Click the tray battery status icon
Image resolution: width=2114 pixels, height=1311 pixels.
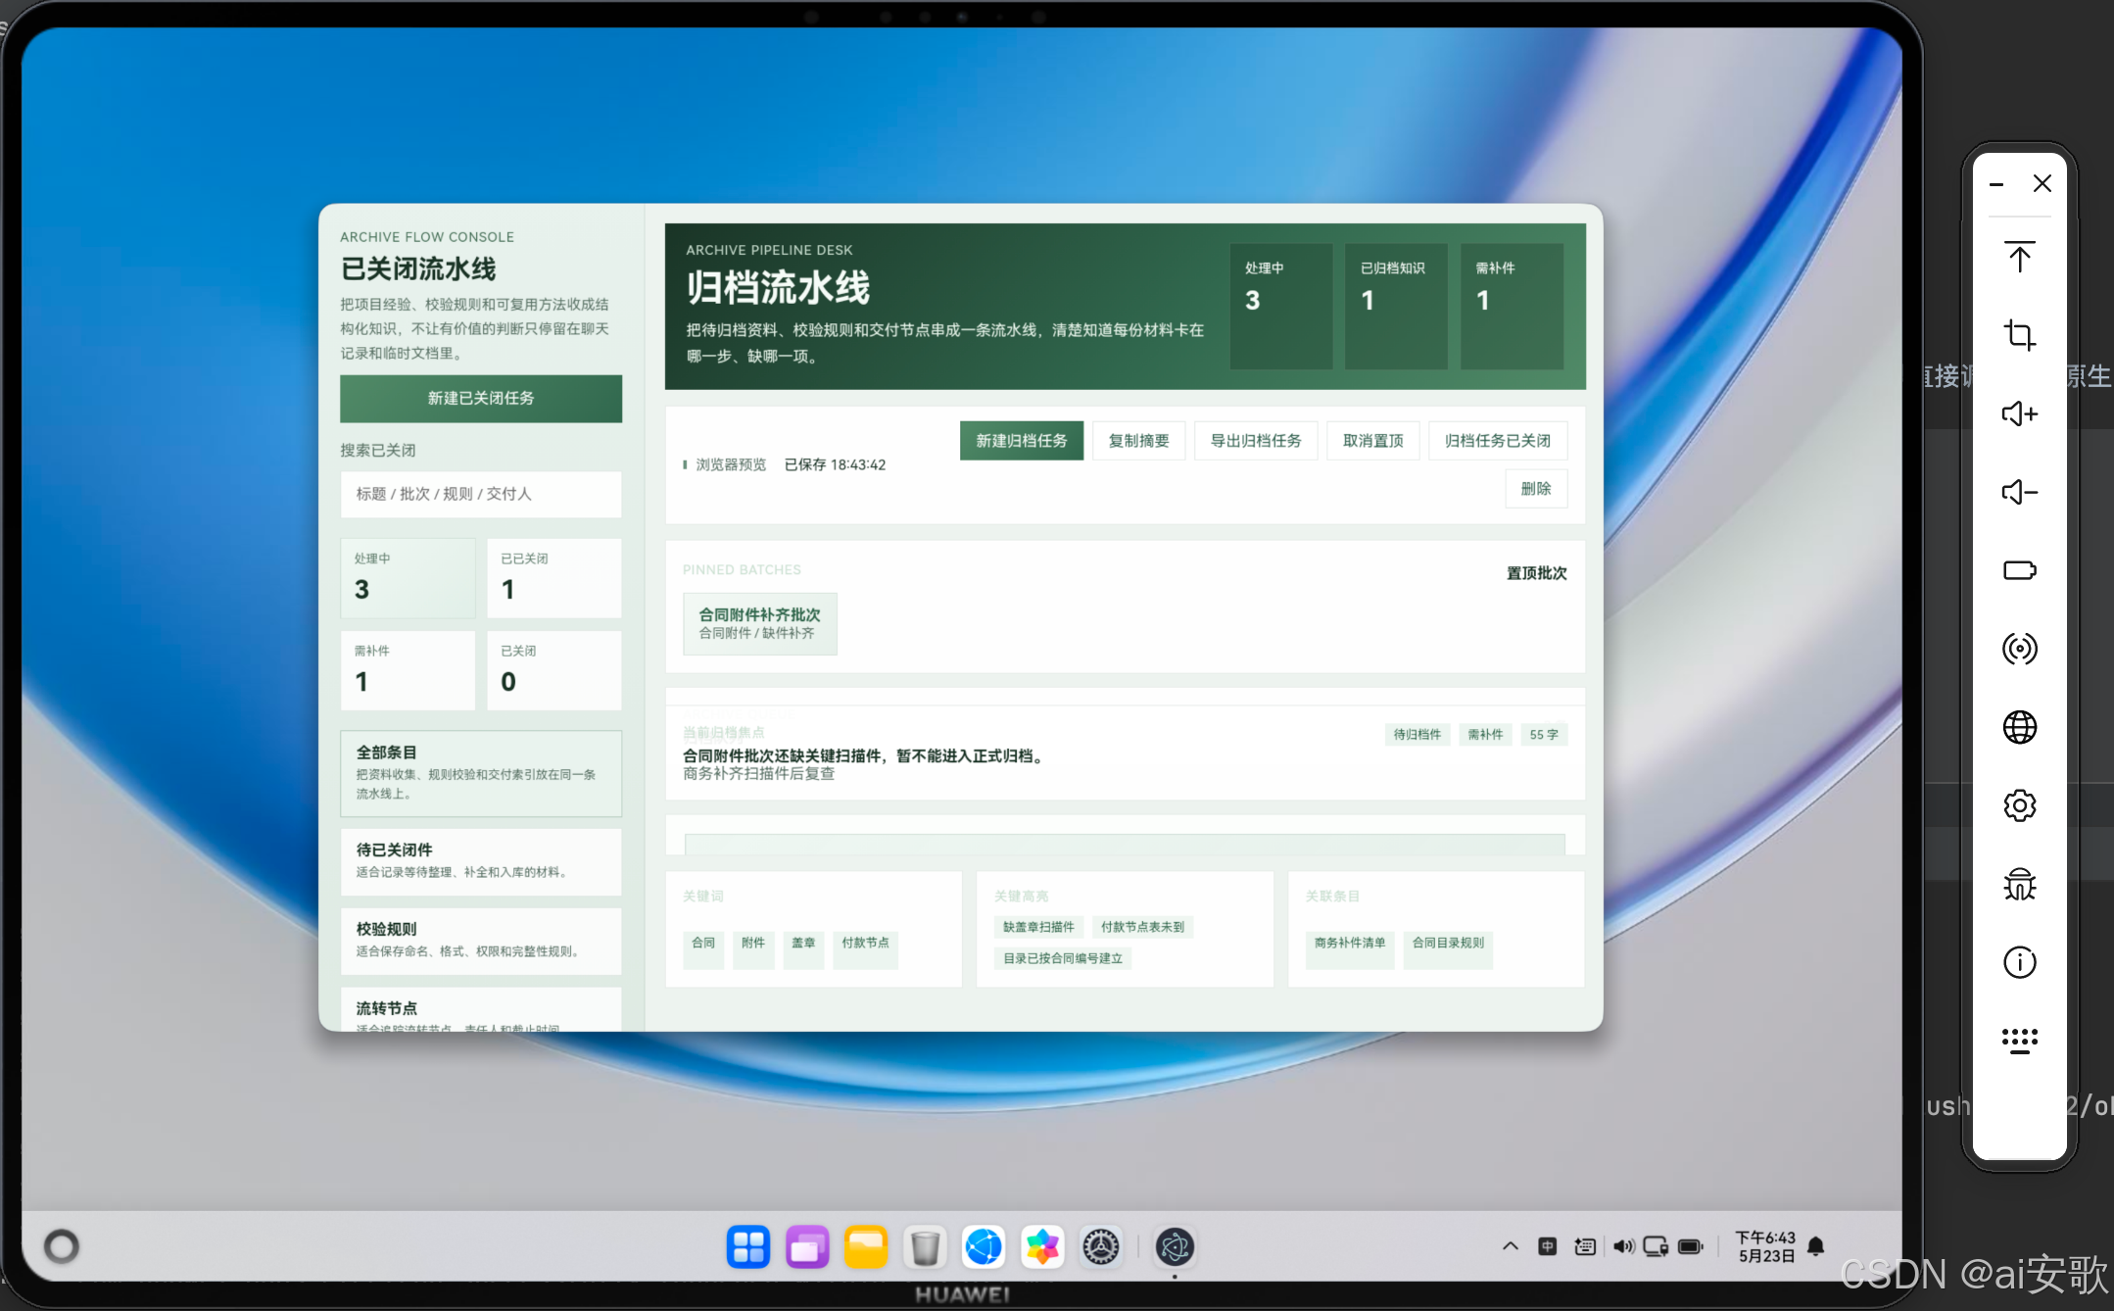1691,1246
